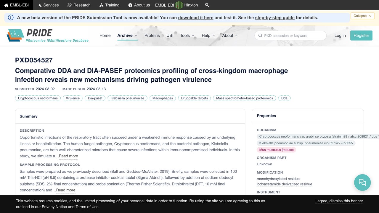
Task: Open the iodoacetamide derivatized residue link
Action: pyautogui.click(x=284, y=184)
